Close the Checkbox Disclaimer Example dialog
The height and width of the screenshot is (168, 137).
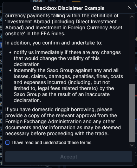click(x=130, y=8)
